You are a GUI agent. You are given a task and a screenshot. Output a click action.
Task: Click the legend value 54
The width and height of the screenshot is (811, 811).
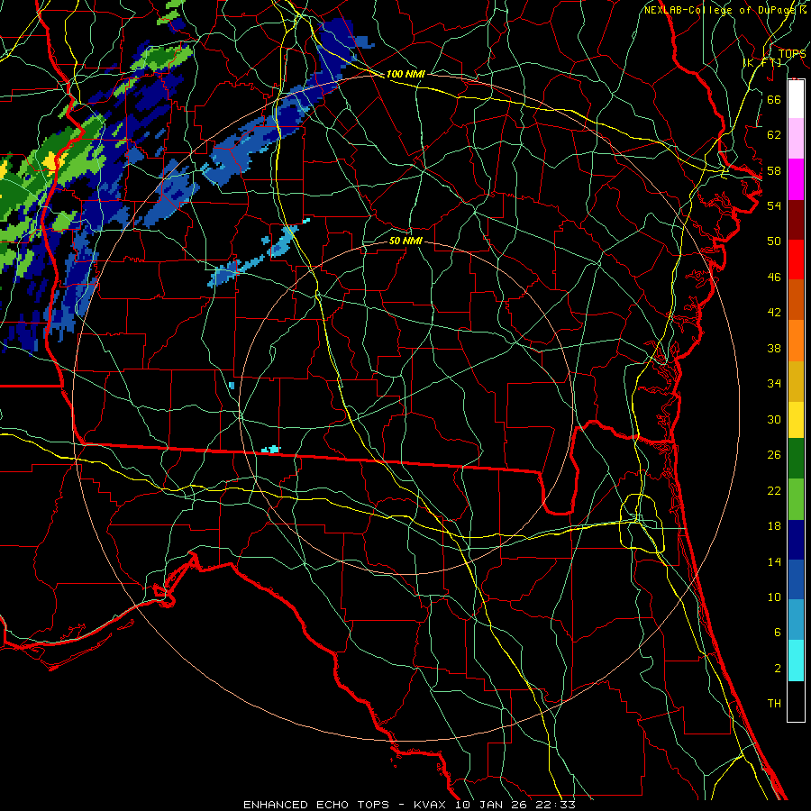click(x=774, y=205)
